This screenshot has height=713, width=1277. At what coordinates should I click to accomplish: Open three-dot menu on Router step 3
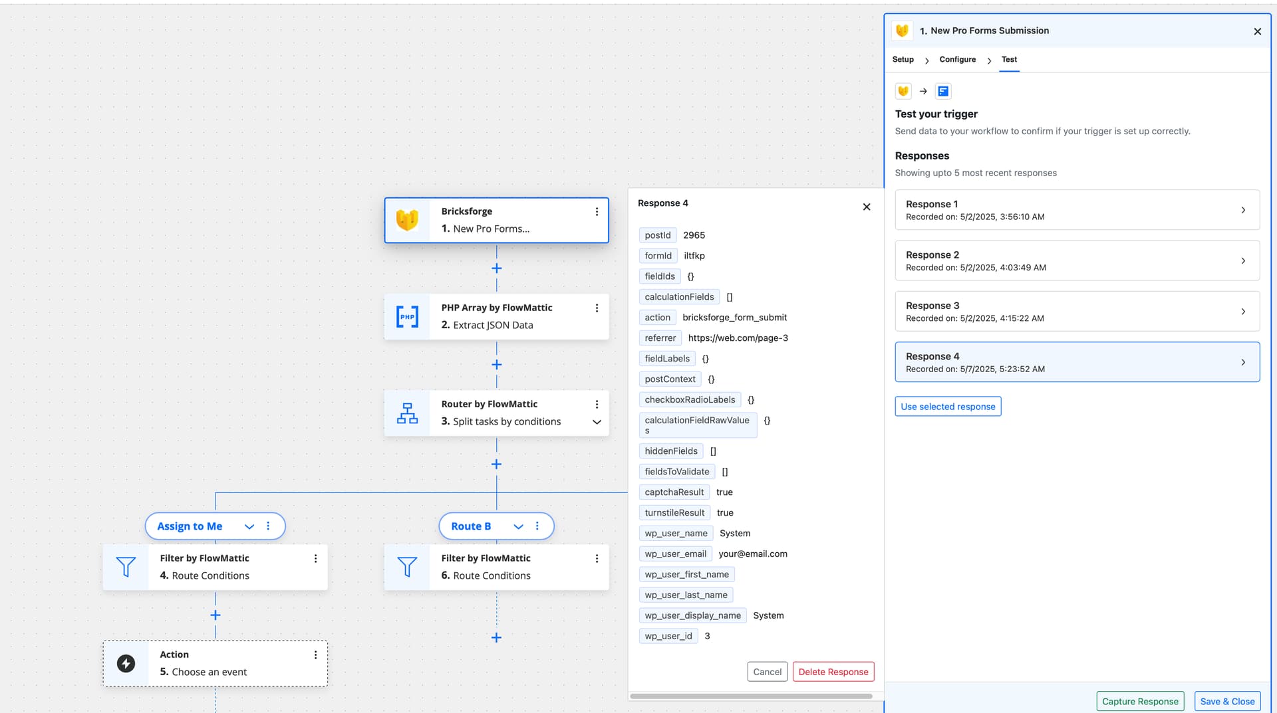(597, 404)
